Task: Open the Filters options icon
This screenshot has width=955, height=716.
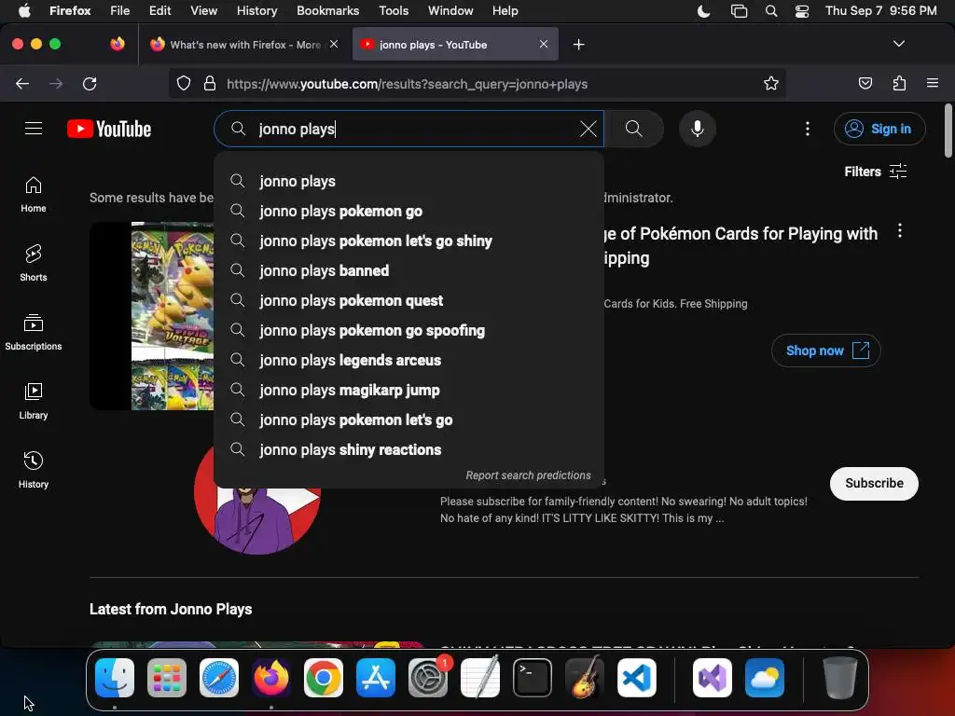Action: [x=898, y=172]
